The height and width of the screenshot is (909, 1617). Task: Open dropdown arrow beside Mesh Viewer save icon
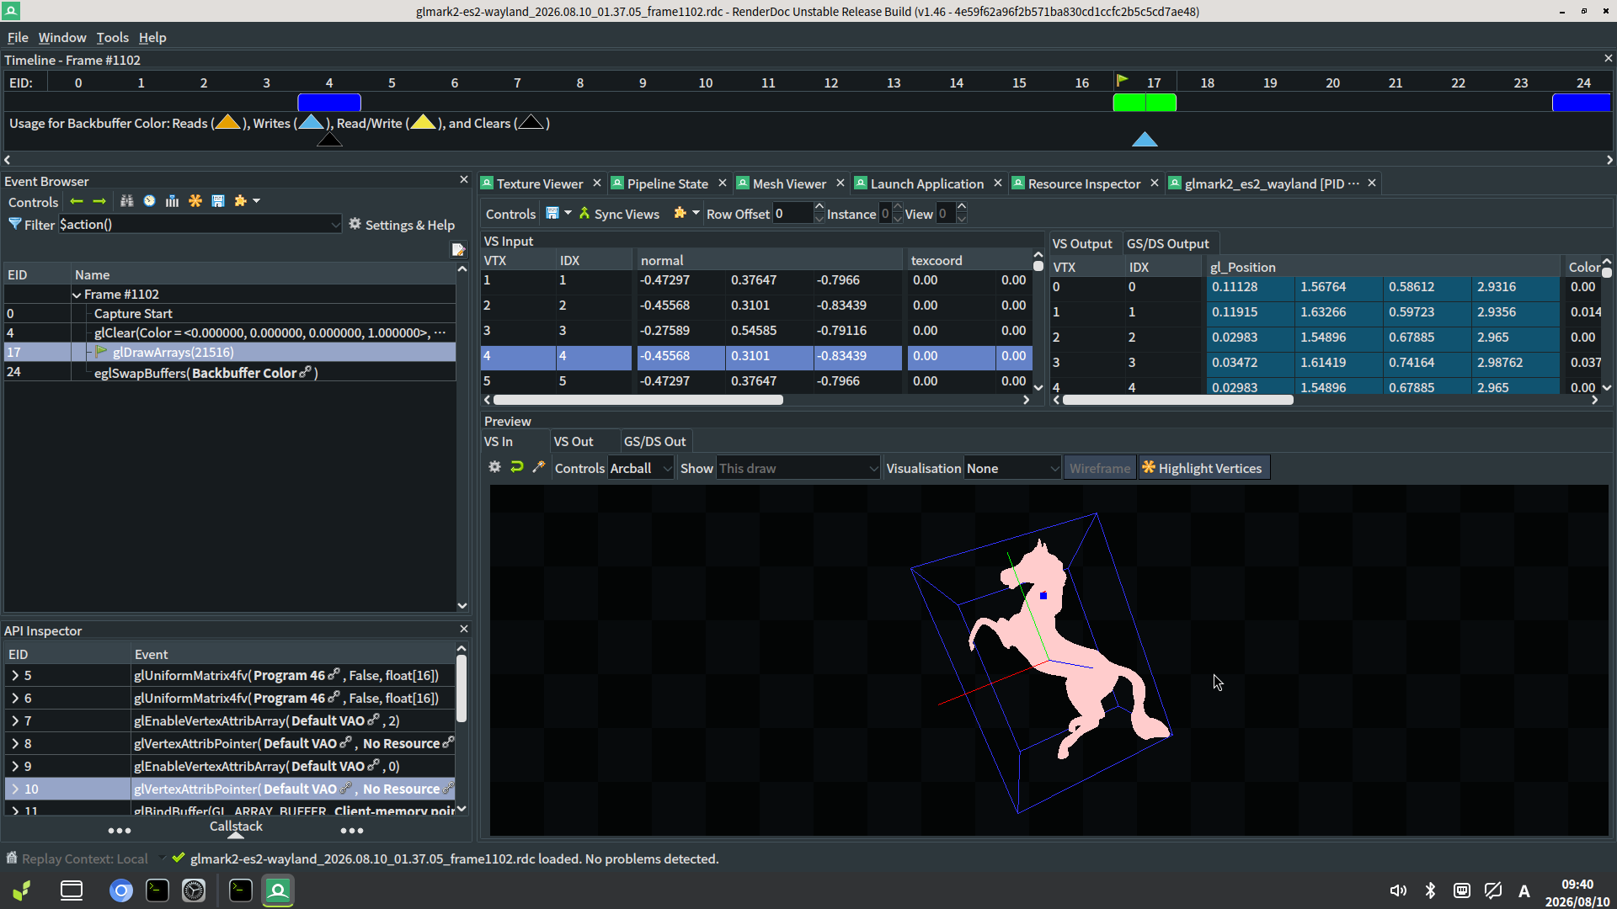click(568, 213)
